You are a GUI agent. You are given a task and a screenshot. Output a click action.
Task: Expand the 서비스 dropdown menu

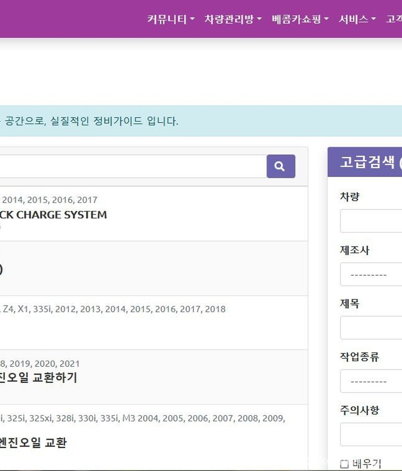[357, 19]
